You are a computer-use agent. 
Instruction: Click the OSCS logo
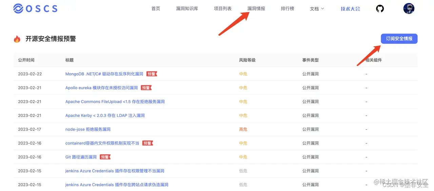pyautogui.click(x=35, y=8)
